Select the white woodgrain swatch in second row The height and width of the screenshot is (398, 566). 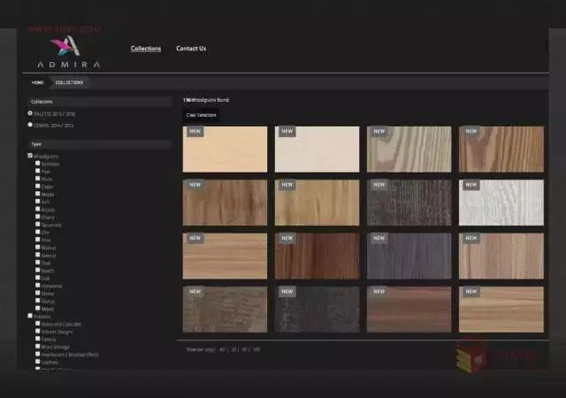click(x=501, y=203)
